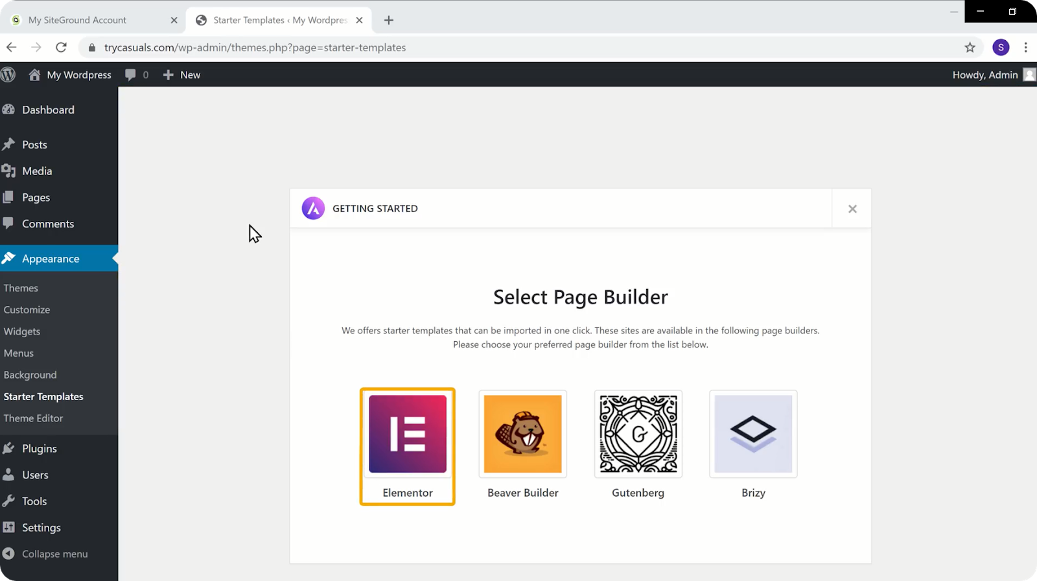
Task: Go to Themes submenu
Action: click(x=21, y=288)
